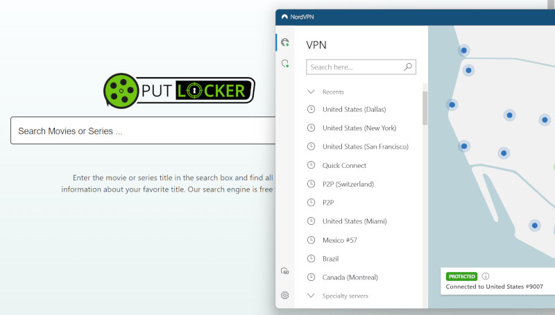
Task: Click the info icon beside PROTECTED
Action: point(486,276)
